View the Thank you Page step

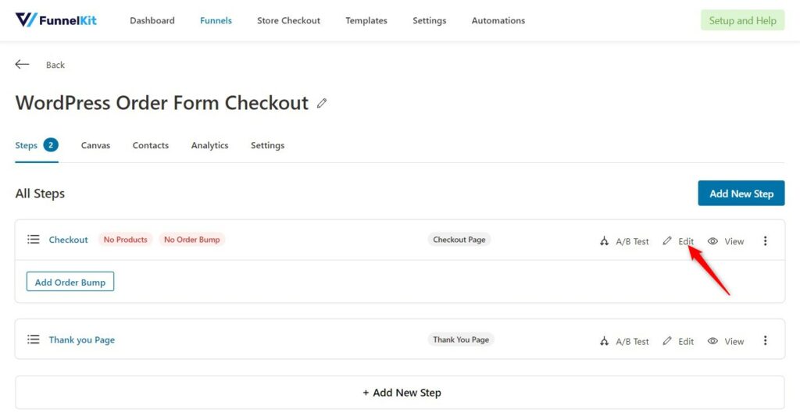(x=726, y=341)
